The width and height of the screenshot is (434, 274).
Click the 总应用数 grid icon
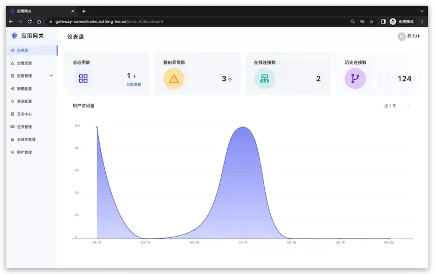(84, 79)
